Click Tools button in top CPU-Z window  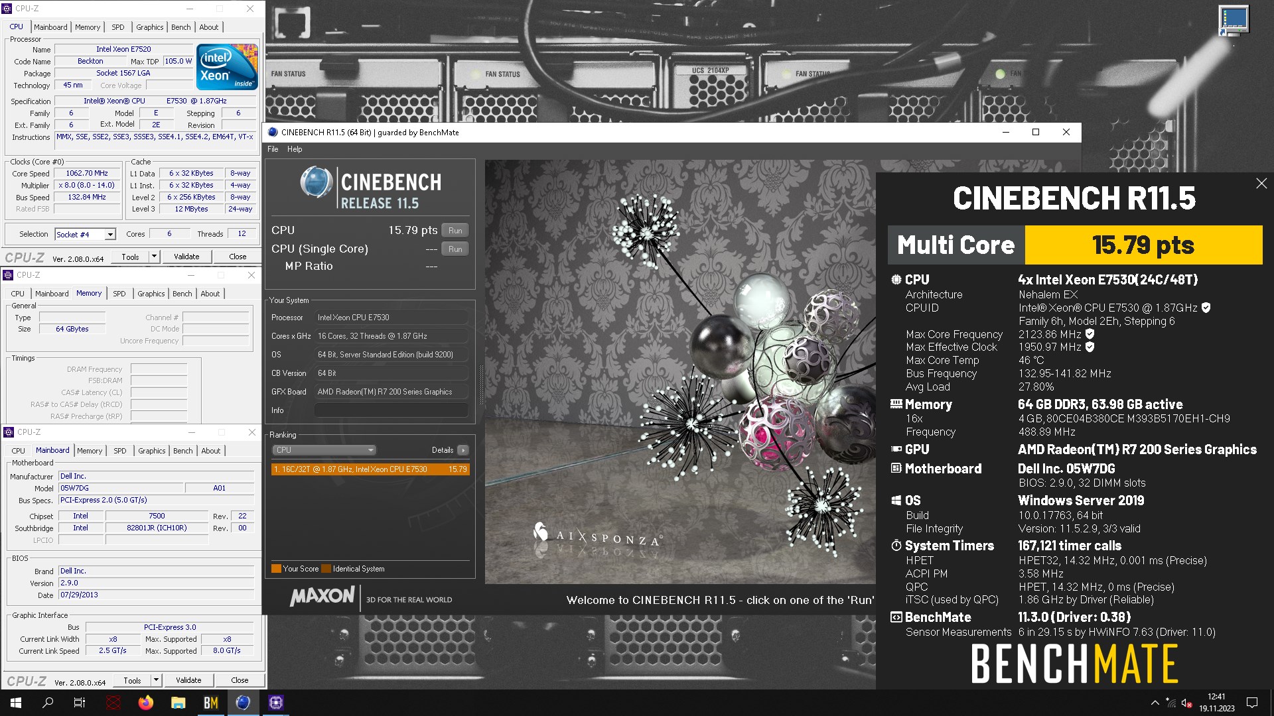point(130,257)
